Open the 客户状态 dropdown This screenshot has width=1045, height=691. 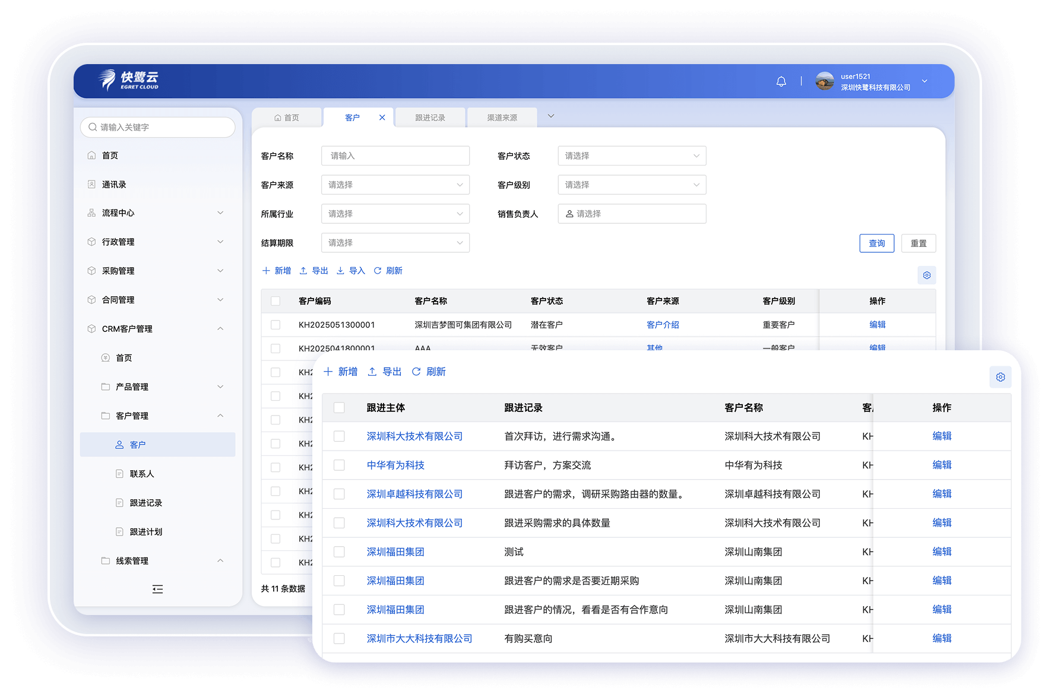(631, 156)
